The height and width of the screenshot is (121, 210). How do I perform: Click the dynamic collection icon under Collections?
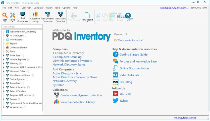(57, 95)
